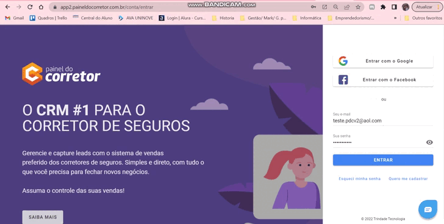This screenshot has width=444, height=224.
Task: Open the Chrome profile avatar
Action: (x=406, y=7)
